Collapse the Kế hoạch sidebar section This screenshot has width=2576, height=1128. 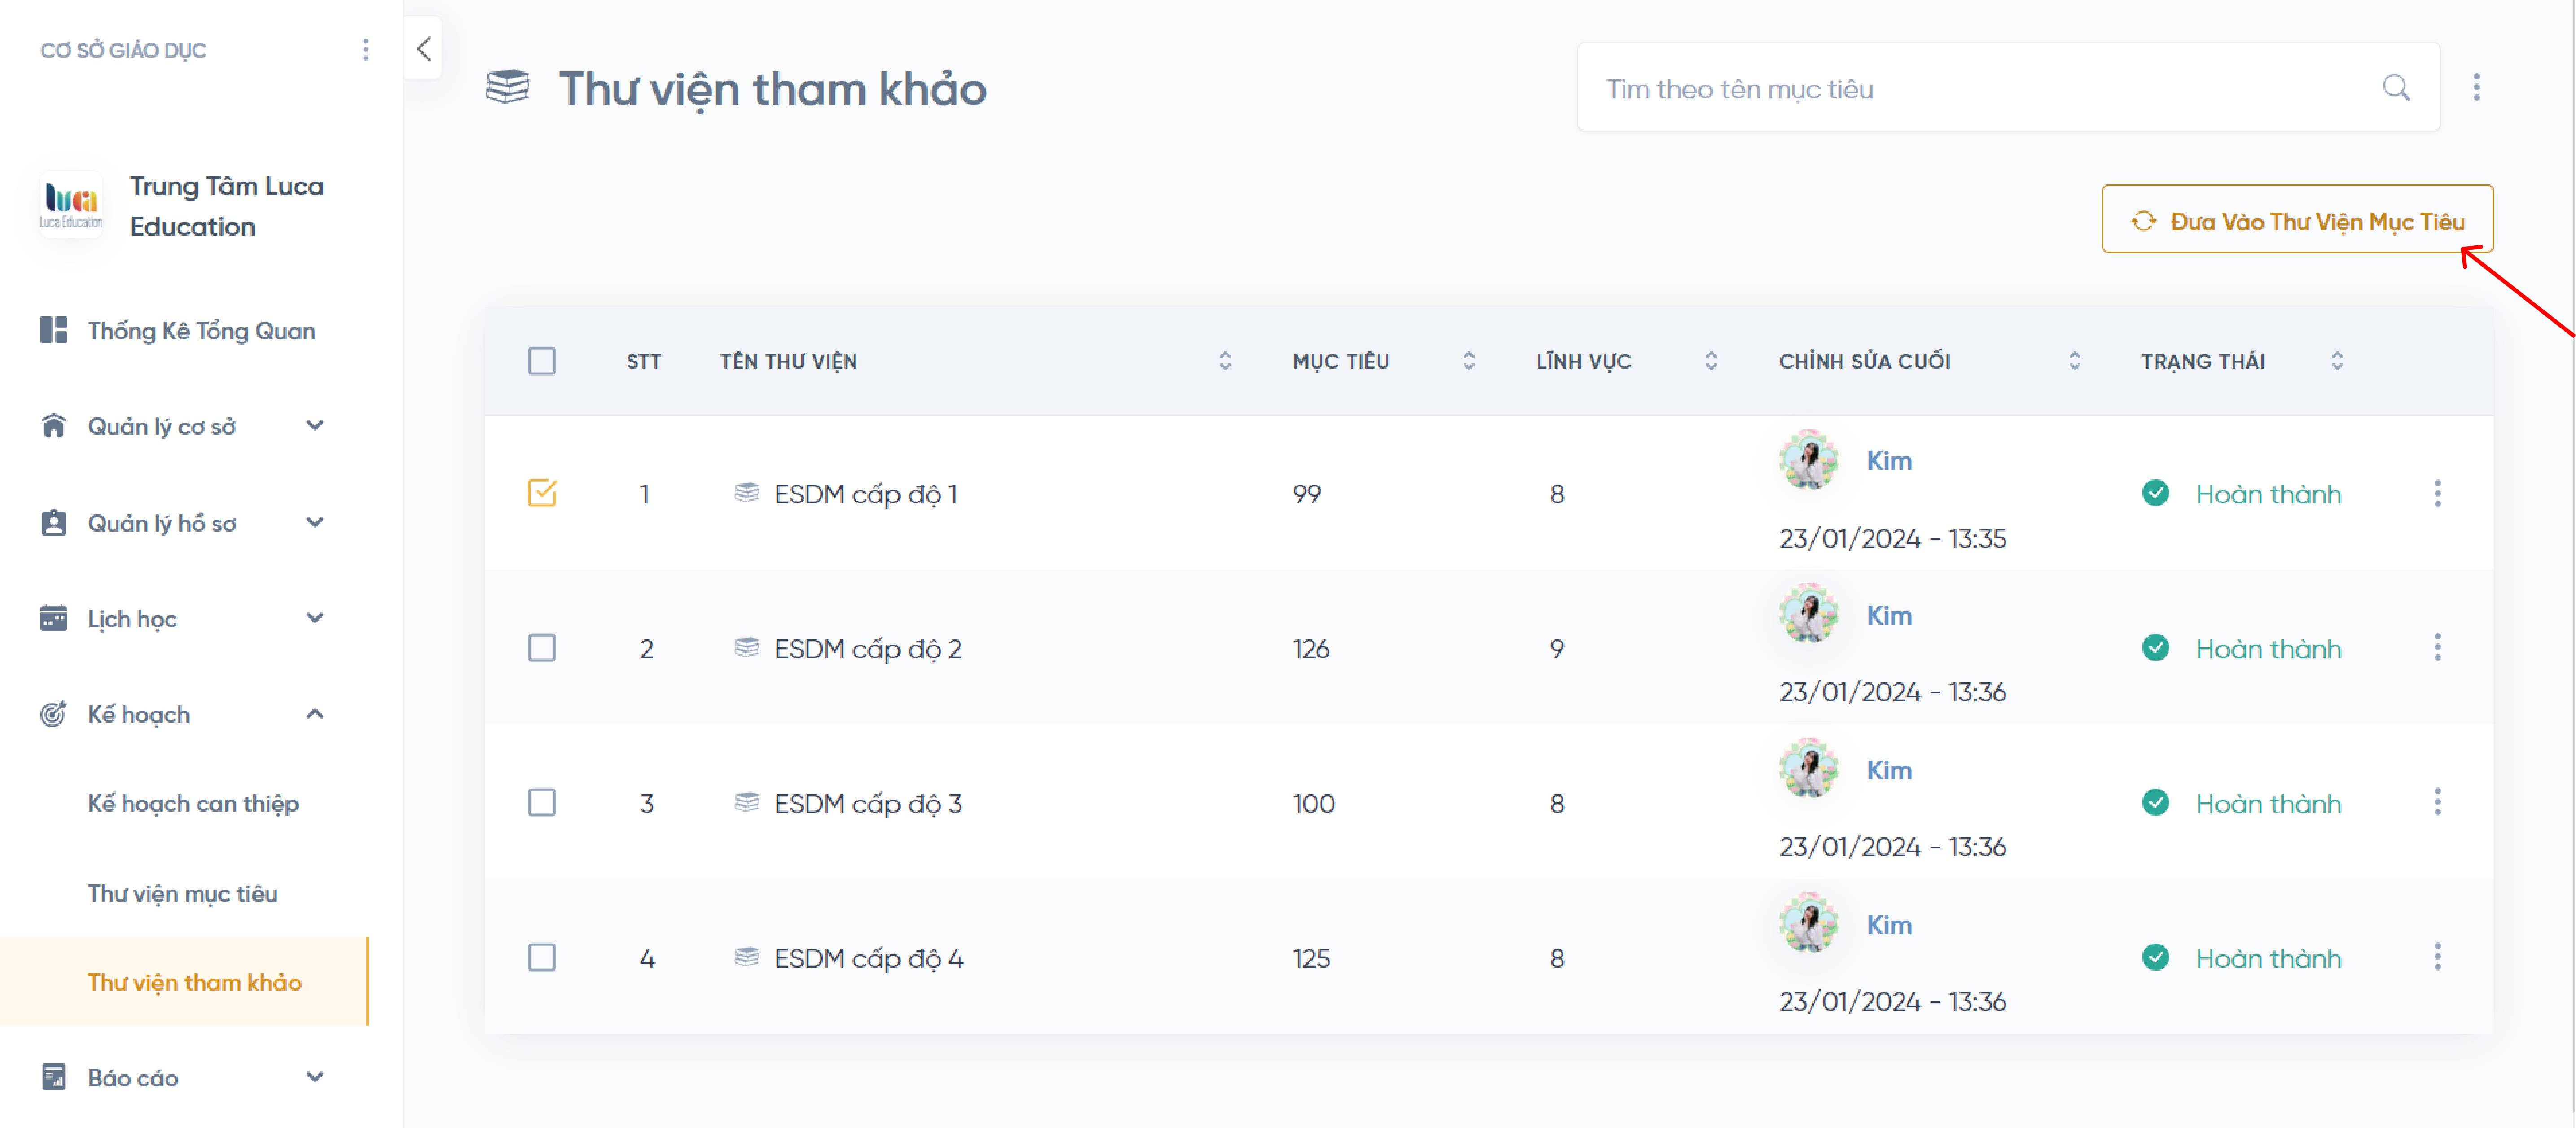314,714
